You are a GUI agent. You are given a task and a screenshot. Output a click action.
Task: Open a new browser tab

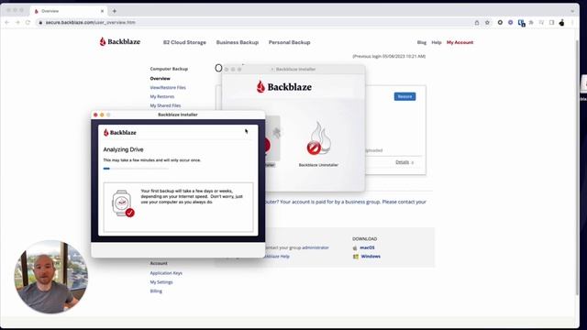114,11
